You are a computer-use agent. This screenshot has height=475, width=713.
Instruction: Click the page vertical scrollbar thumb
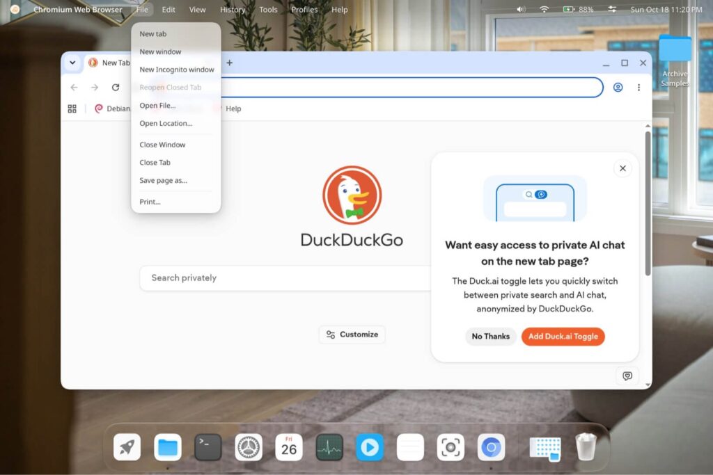(648, 204)
